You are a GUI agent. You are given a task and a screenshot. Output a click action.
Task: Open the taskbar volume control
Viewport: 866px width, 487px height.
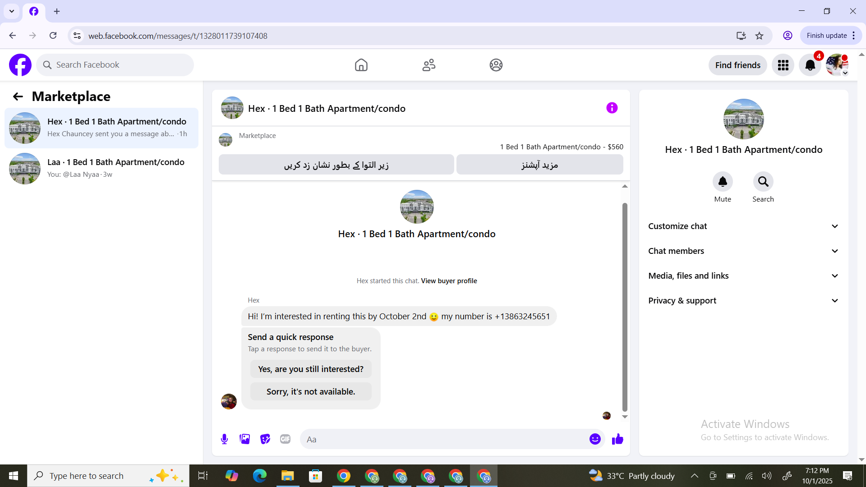click(x=766, y=476)
